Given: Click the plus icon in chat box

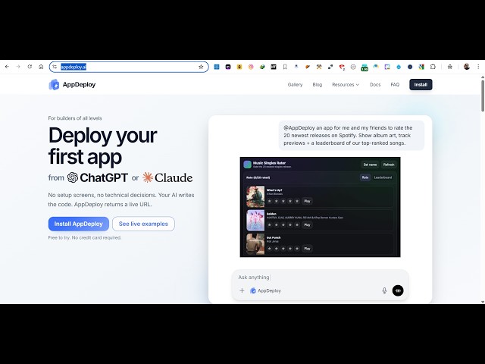Looking at the screenshot, I should [x=242, y=290].
